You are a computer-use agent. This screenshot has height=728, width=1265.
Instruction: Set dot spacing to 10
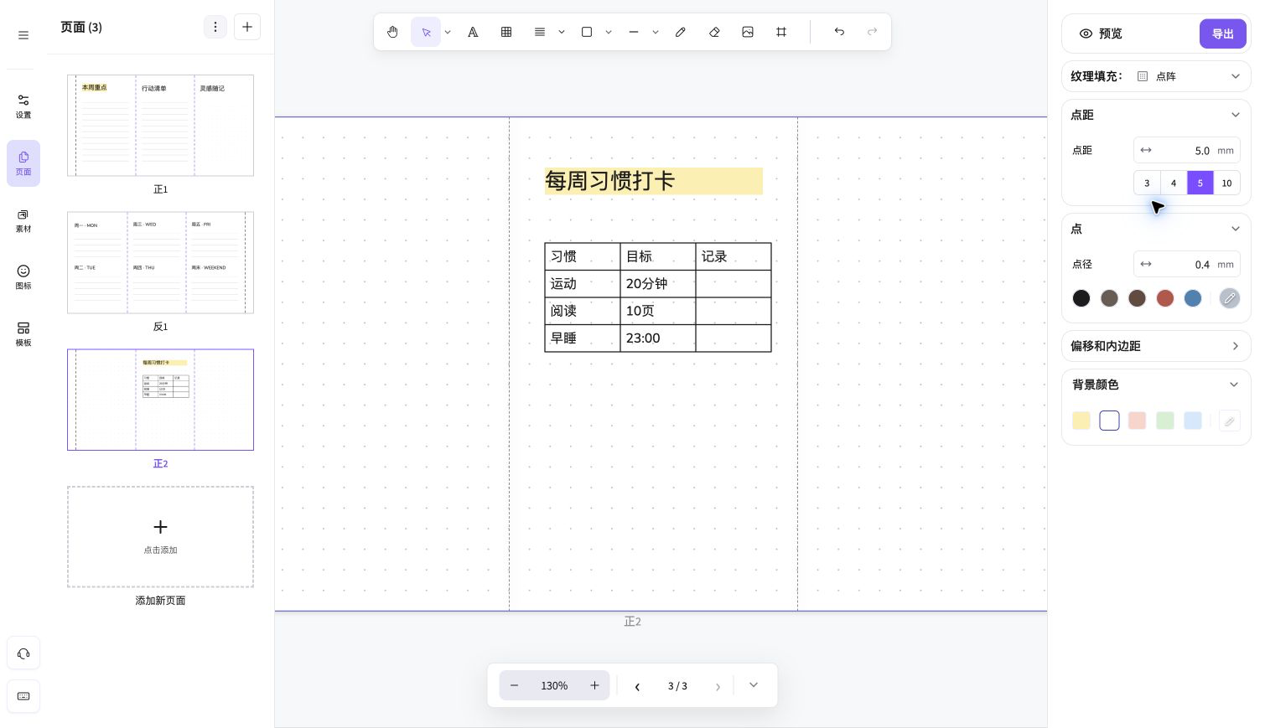click(1227, 183)
